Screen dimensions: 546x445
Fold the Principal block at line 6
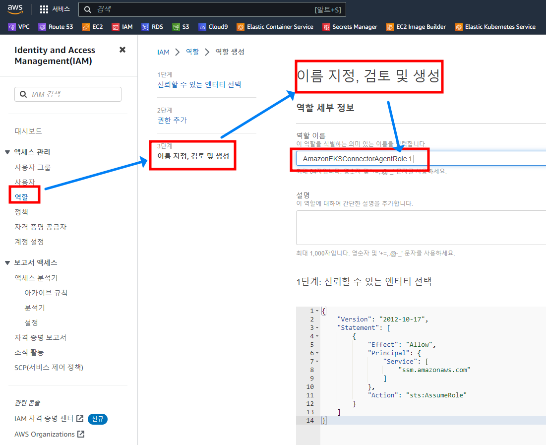pyautogui.click(x=317, y=353)
